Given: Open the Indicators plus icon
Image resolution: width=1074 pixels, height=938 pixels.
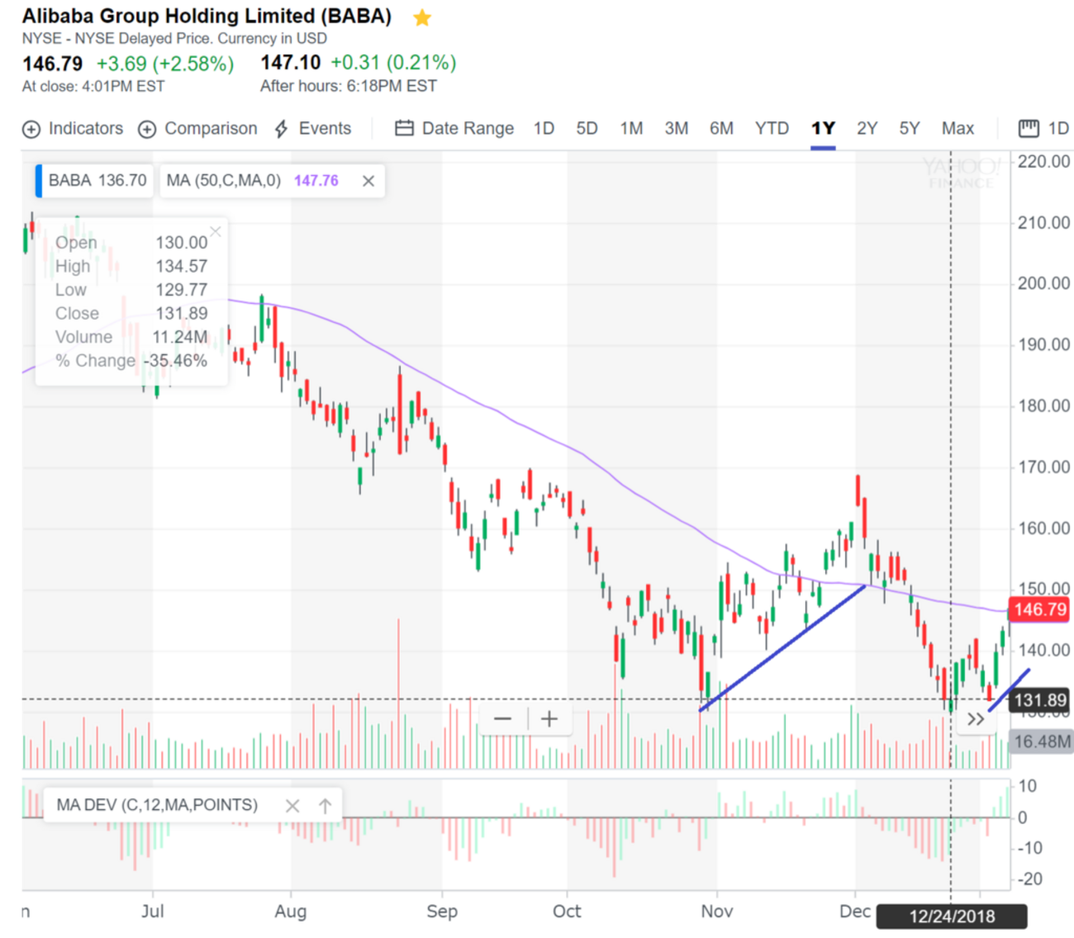Looking at the screenshot, I should tap(31, 130).
